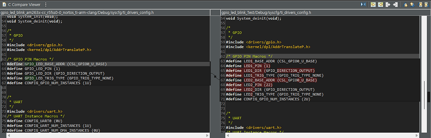Click the GPIO PIN Macros comment in right pane
This screenshot has width=431, height=138.
point(249,56)
